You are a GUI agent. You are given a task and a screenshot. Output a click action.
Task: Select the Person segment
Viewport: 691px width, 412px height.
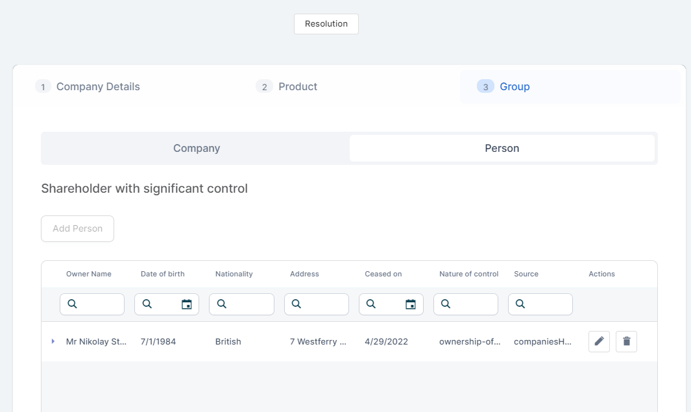pos(502,149)
